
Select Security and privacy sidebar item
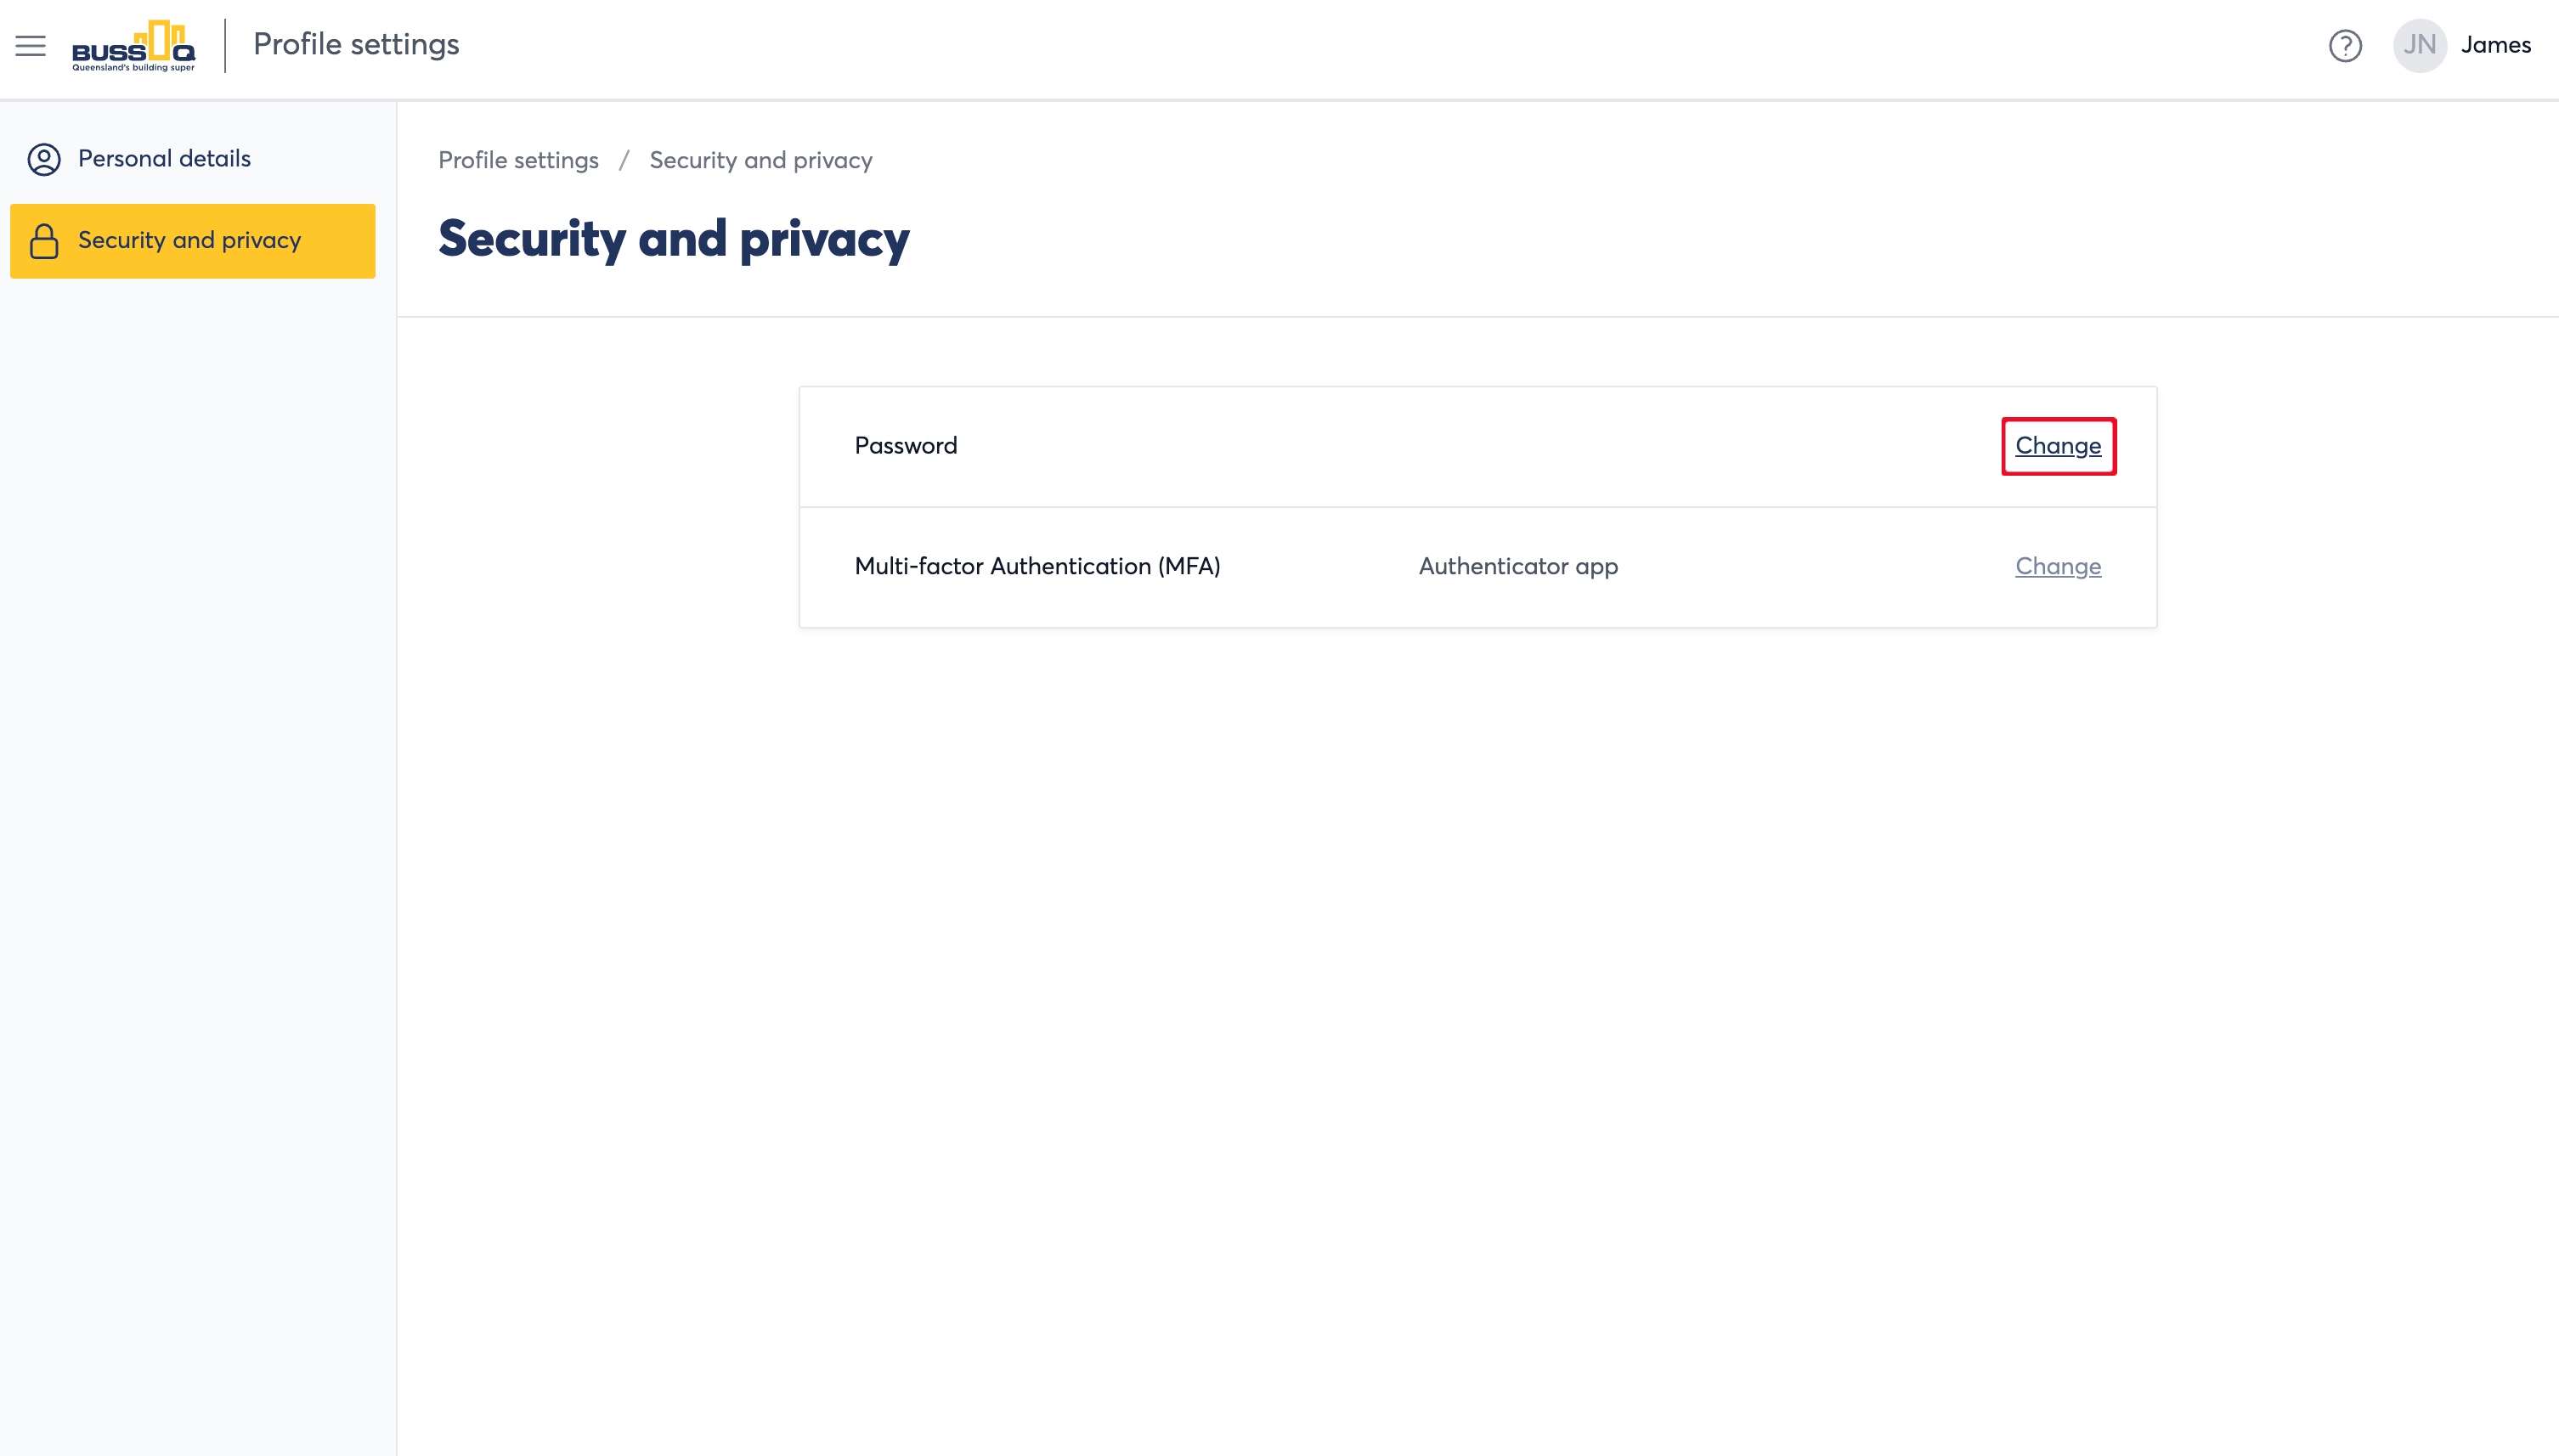coord(193,241)
